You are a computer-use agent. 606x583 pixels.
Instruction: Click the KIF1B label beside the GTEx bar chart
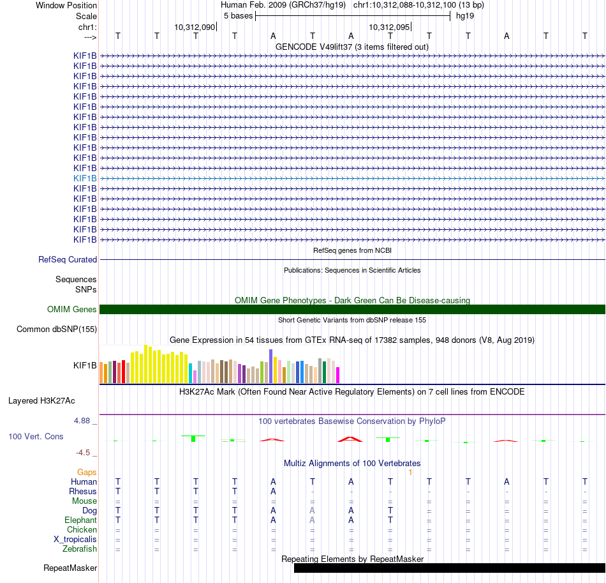[x=85, y=366]
